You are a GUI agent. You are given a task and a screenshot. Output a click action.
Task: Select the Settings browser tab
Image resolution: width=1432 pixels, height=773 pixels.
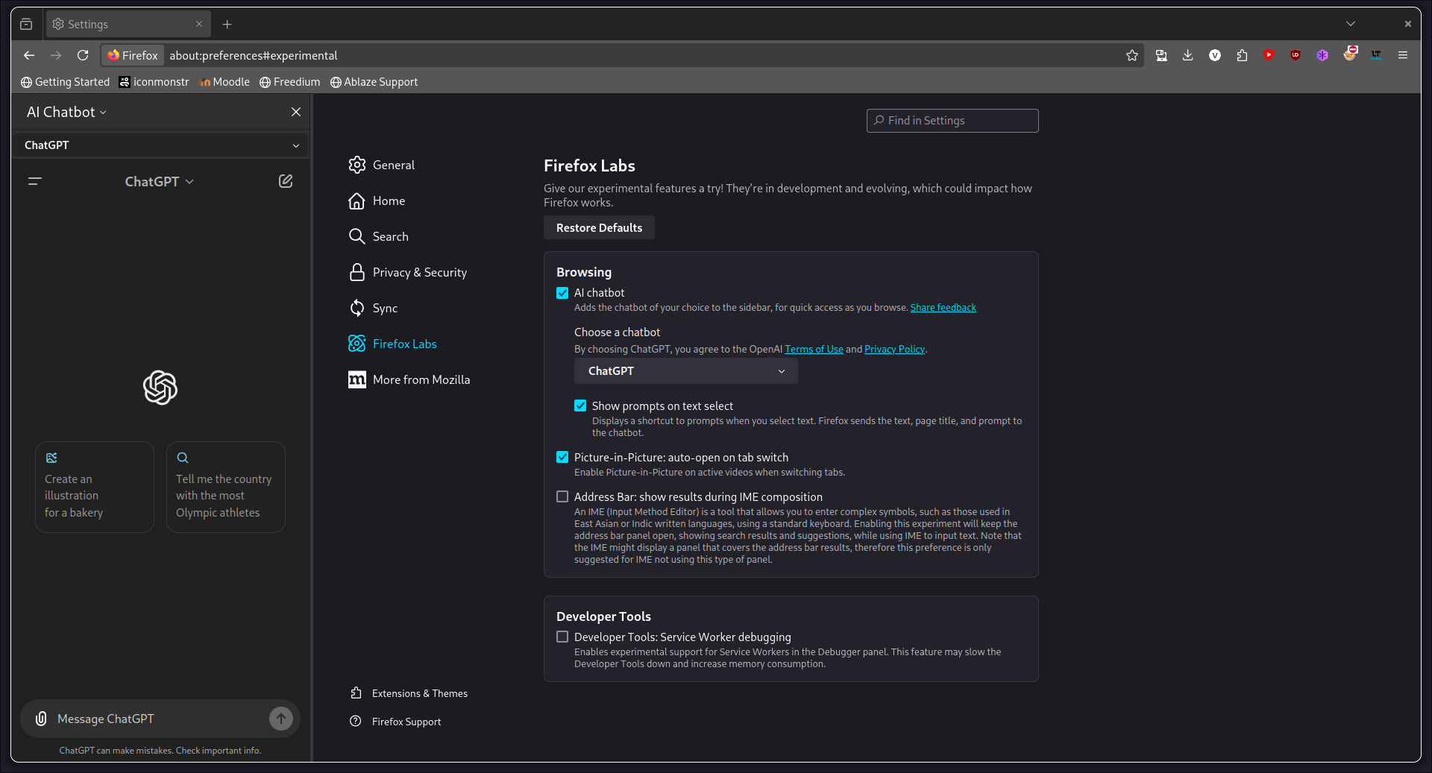pos(128,24)
